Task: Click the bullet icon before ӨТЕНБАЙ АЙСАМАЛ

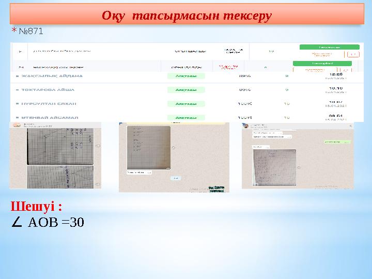Action: [17, 117]
